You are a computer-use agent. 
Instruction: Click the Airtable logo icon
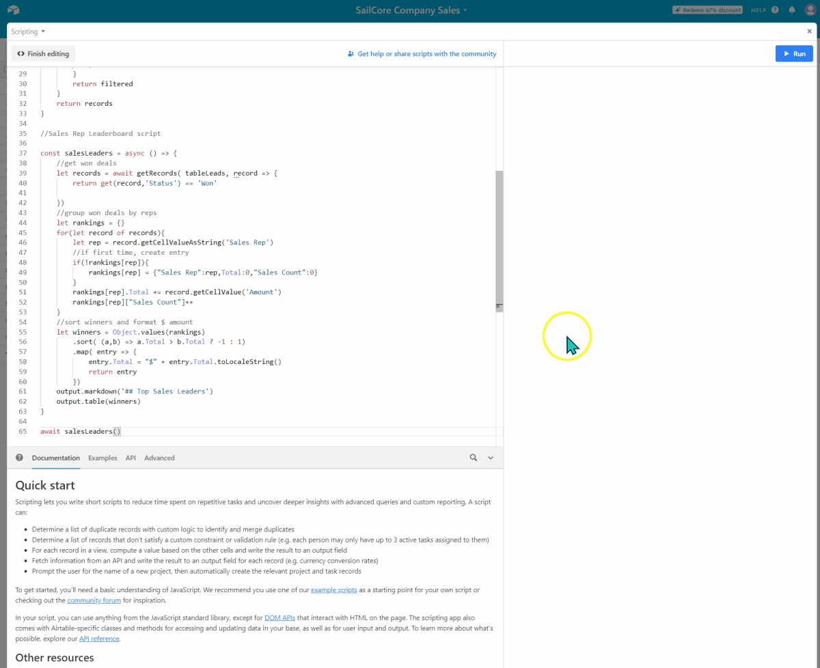(x=13, y=10)
